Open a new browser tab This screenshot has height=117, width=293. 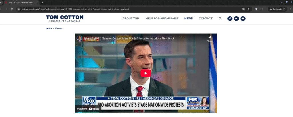pos(43,2)
